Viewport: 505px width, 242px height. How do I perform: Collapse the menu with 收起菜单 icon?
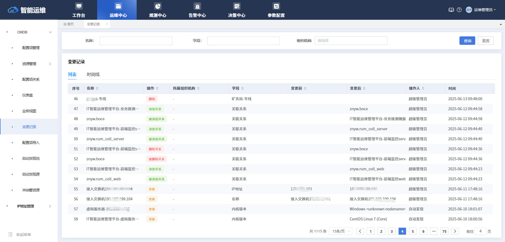click(10, 234)
